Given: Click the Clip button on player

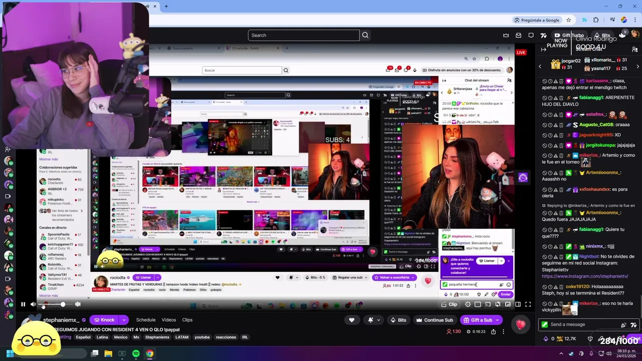Looking at the screenshot, I should coord(449,304).
